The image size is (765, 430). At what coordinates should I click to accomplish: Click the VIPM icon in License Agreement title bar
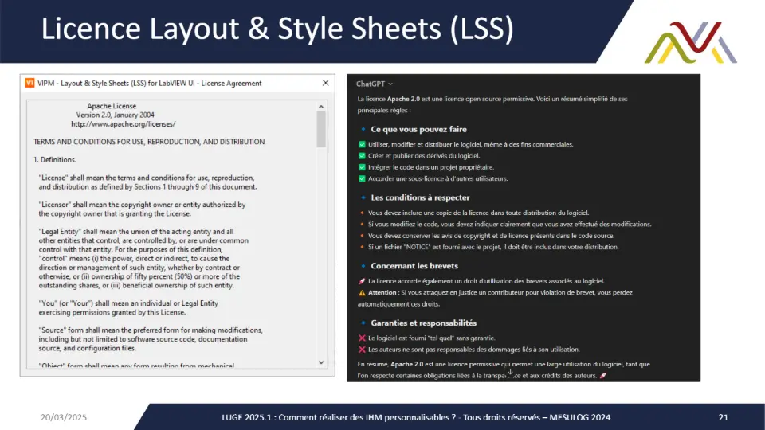coord(29,83)
